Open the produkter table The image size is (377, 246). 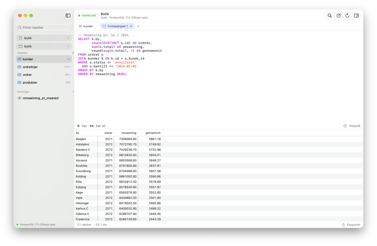(44, 82)
